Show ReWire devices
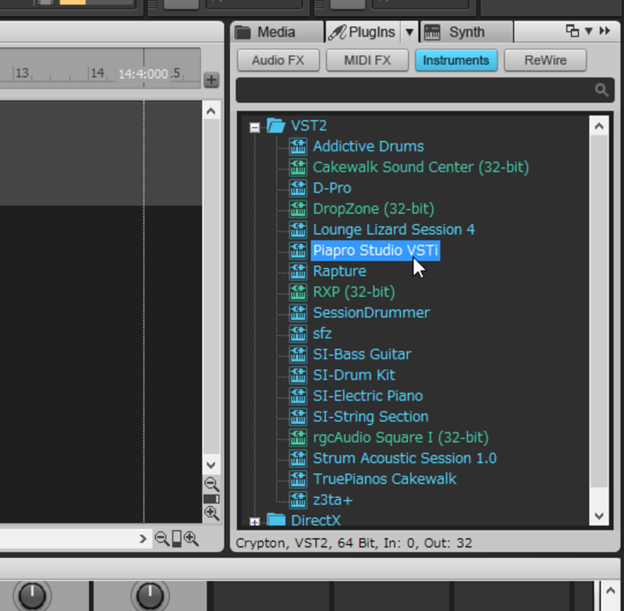This screenshot has height=611, width=624. [545, 61]
